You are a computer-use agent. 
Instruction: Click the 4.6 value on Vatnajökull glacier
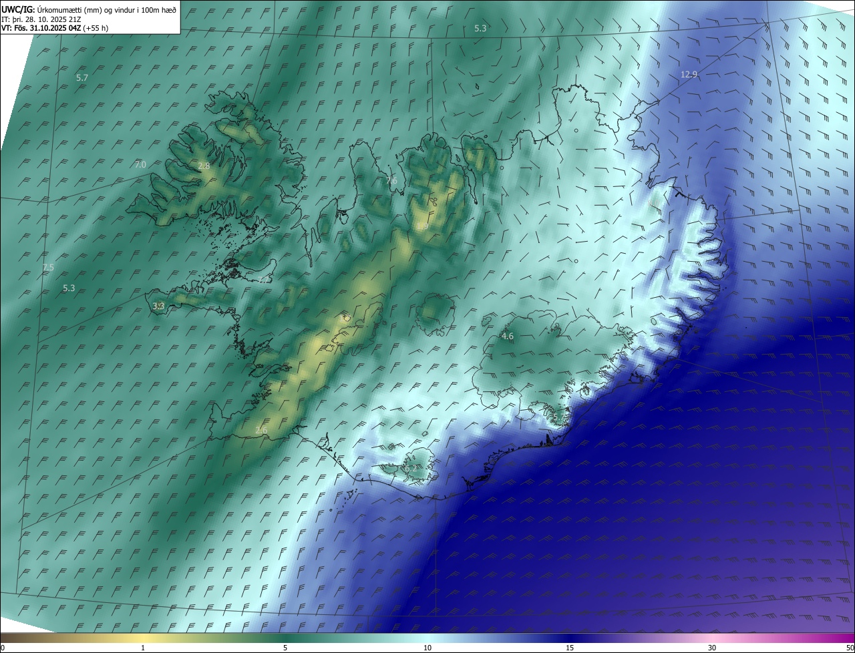click(x=508, y=337)
